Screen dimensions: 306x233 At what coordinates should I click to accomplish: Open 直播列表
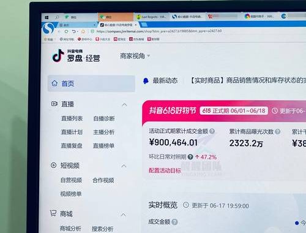coord(72,118)
